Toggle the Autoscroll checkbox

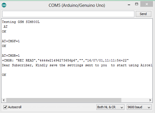pos(5,107)
